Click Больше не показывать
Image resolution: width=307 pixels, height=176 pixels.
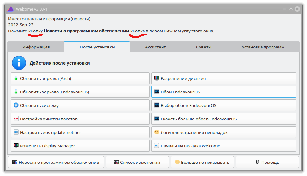202,162
